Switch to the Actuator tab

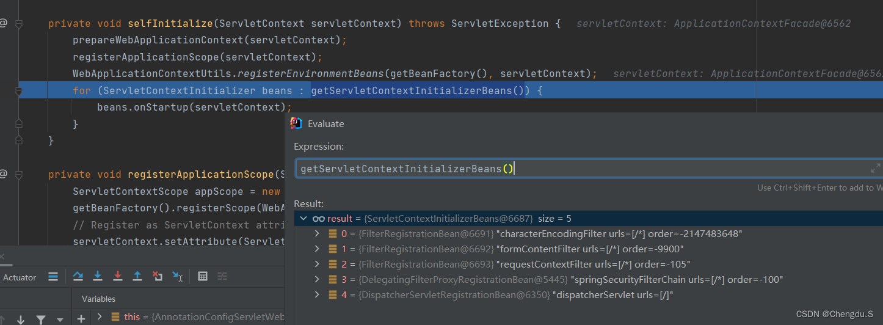[20, 277]
